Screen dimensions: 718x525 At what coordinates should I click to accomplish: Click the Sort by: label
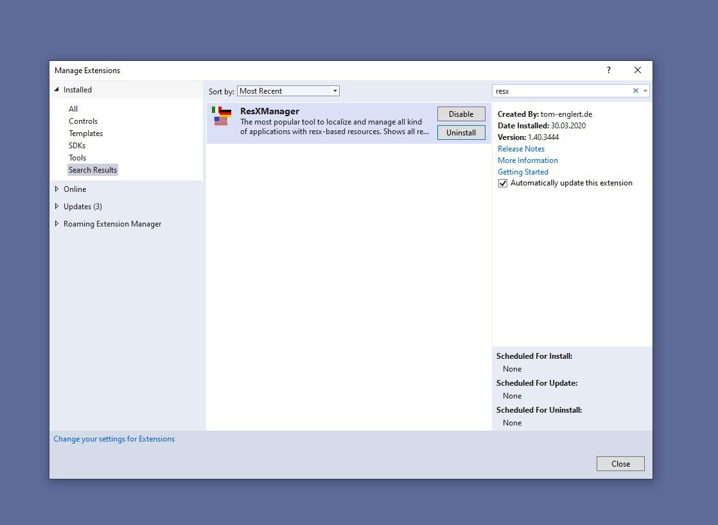tap(221, 92)
